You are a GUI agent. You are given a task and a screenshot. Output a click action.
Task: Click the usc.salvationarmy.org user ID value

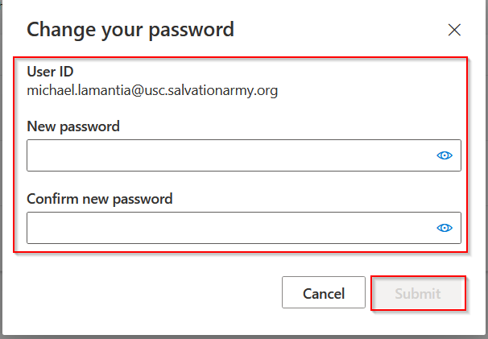point(152,90)
